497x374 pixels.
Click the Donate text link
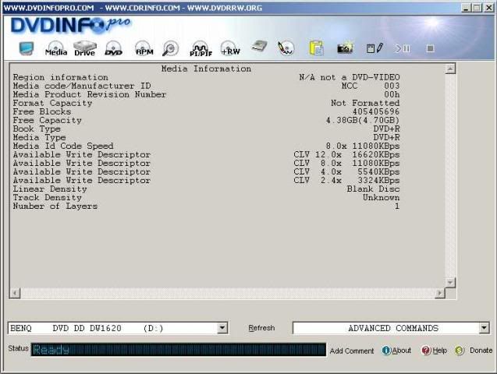click(x=481, y=351)
